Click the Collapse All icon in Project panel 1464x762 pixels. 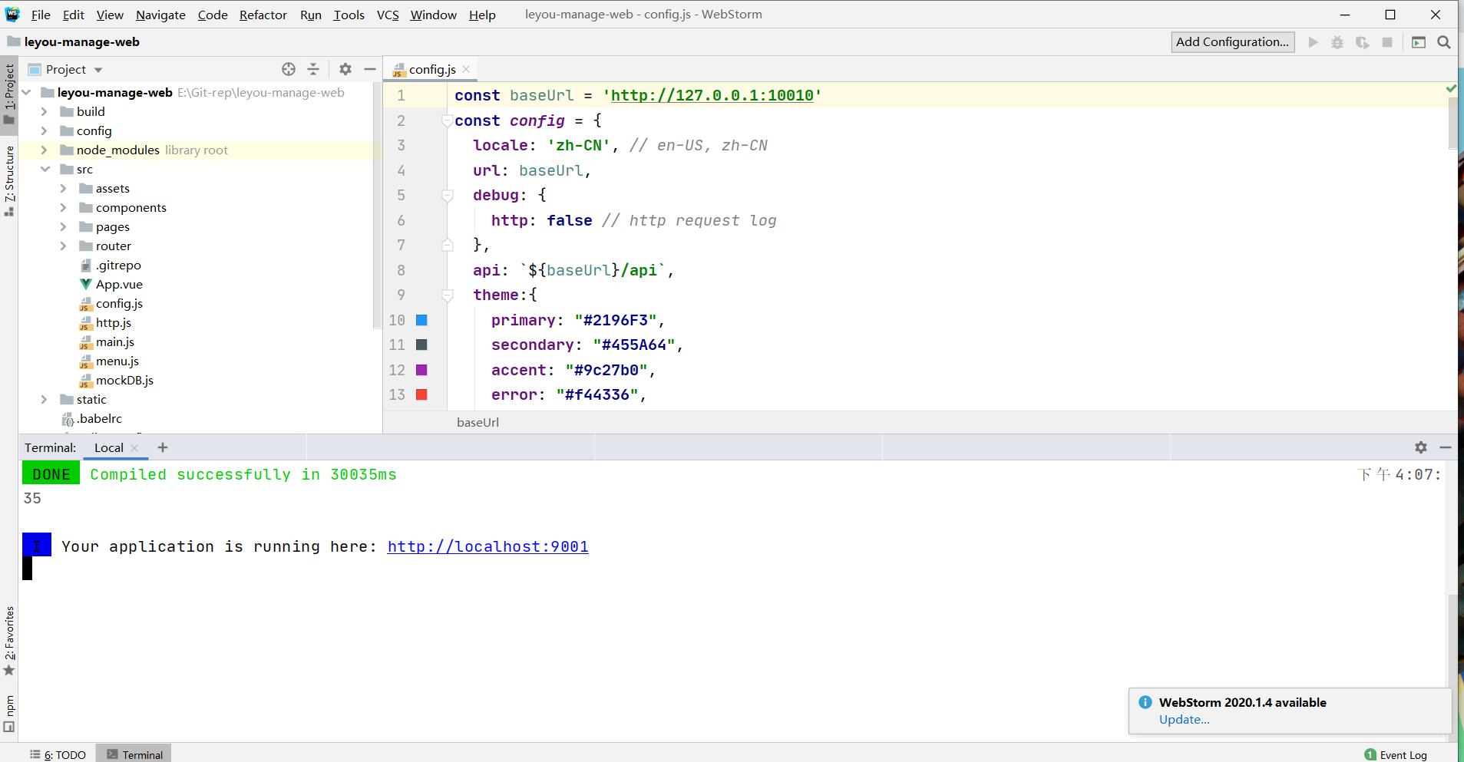313,69
